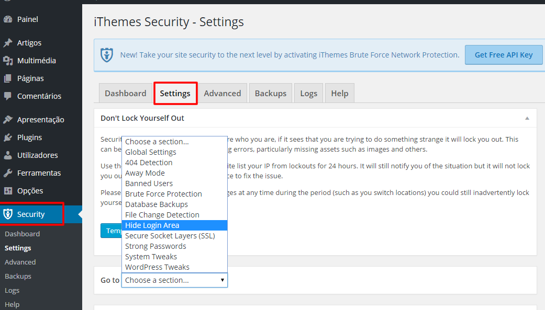
Task: Click the Artigos pushpin icon
Action: click(8, 43)
